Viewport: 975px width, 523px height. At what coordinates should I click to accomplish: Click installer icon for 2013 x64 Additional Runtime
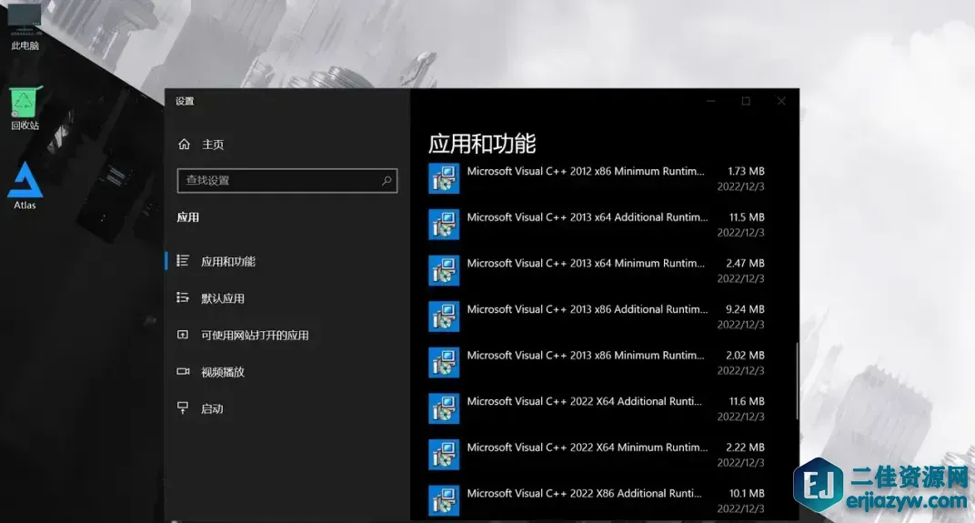(444, 225)
